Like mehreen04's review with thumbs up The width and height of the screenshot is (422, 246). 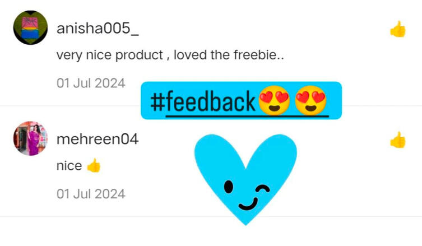tap(398, 140)
